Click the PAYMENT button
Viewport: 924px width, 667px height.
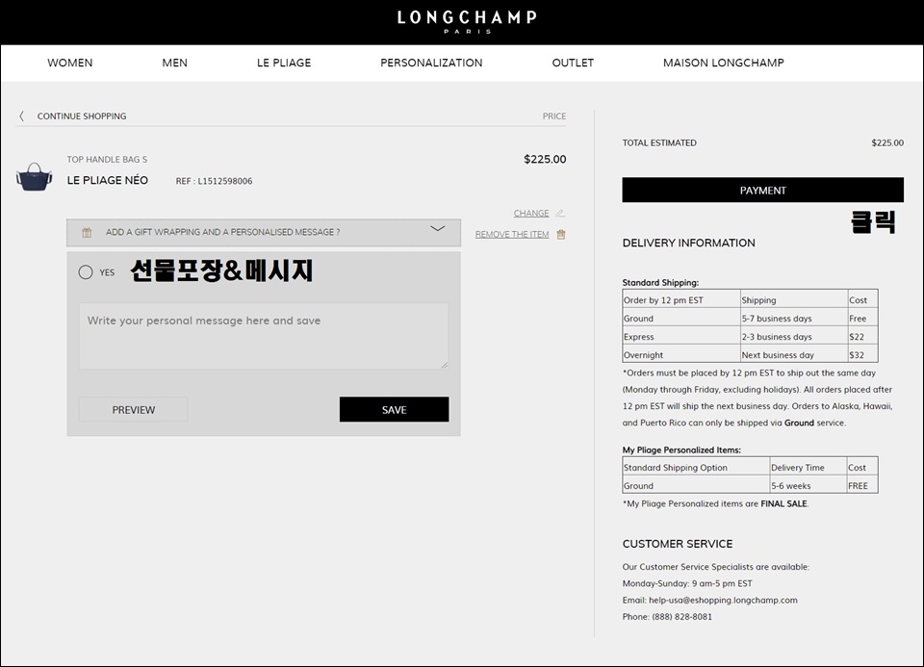tap(762, 191)
